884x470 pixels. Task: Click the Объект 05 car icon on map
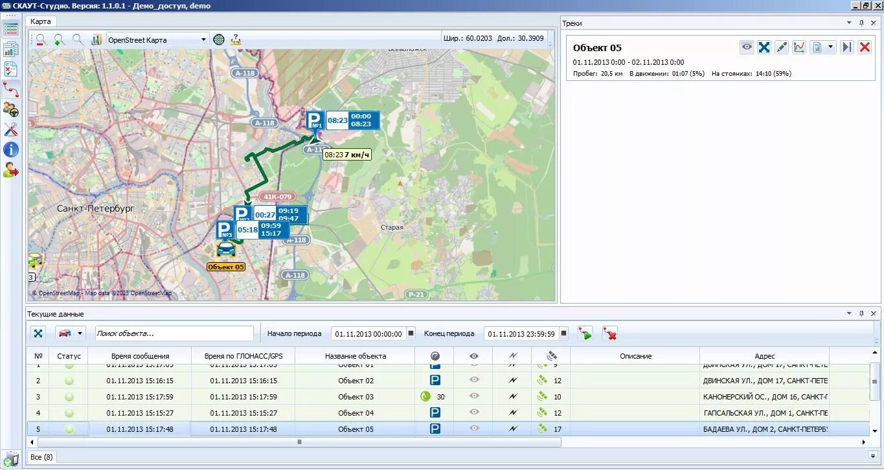pyautogui.click(x=226, y=250)
